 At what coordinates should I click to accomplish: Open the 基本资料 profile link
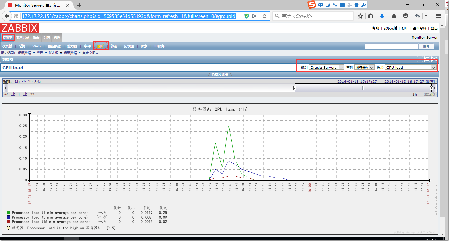[x=420, y=28]
